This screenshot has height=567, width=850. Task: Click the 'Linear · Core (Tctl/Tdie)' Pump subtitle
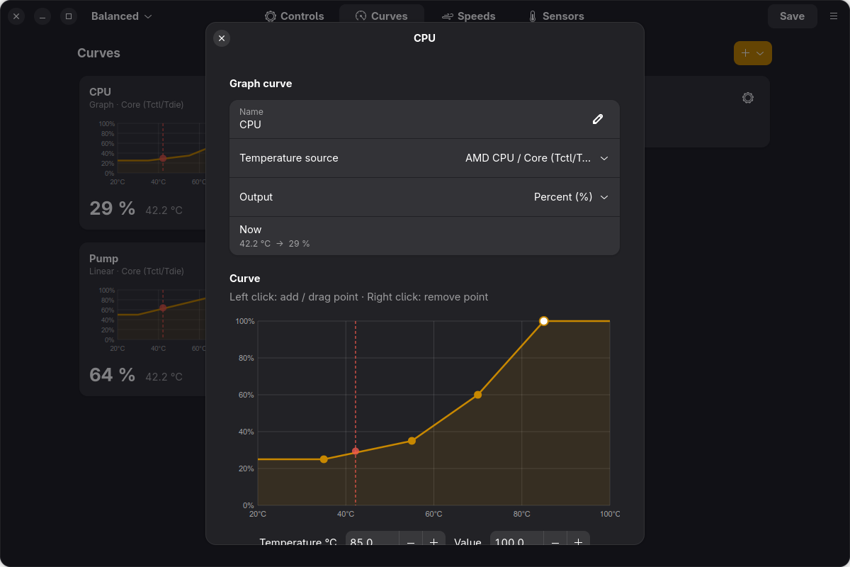click(137, 271)
